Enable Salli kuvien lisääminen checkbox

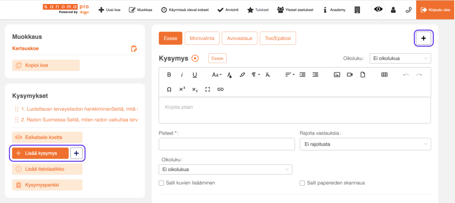(161, 183)
